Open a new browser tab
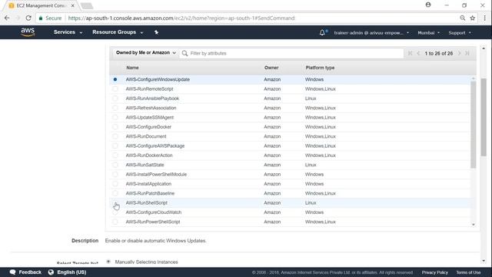Screen dimensions: 492x277 pyautogui.click(x=87, y=5)
